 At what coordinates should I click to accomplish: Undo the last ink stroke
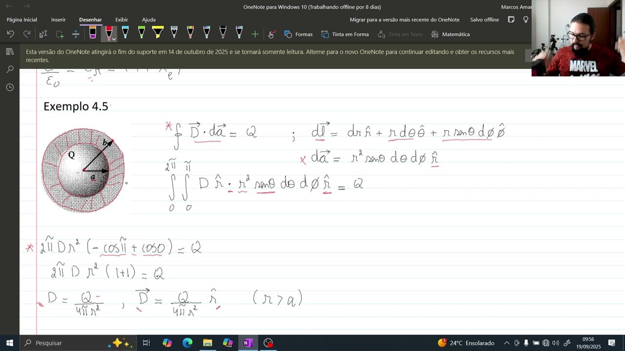(x=10, y=34)
